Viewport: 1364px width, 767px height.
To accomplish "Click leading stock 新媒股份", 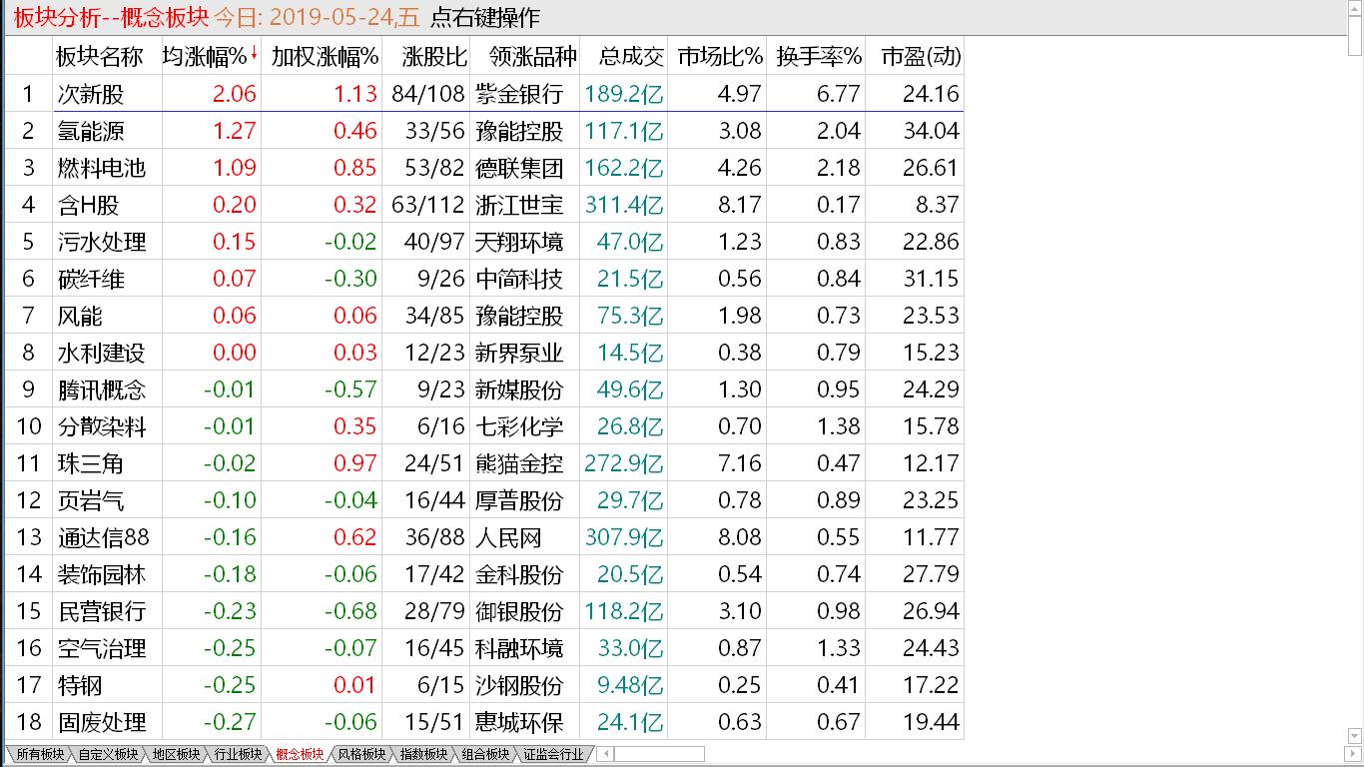I will [519, 389].
